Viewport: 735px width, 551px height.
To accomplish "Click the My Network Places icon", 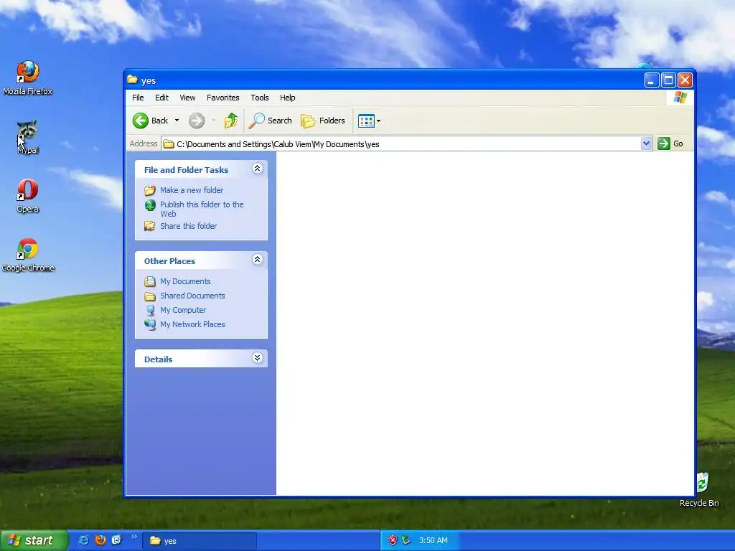I will 150,324.
